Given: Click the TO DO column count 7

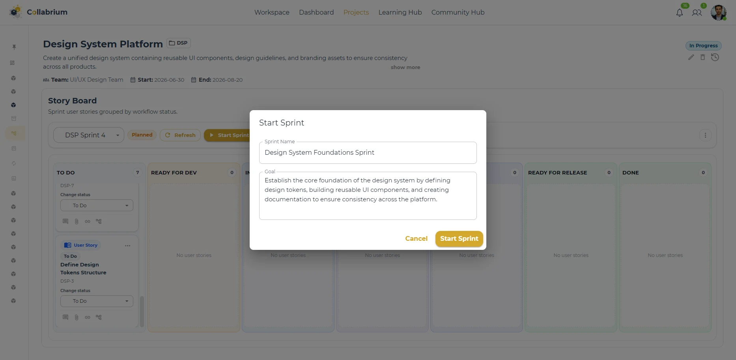Looking at the screenshot, I should (137, 172).
